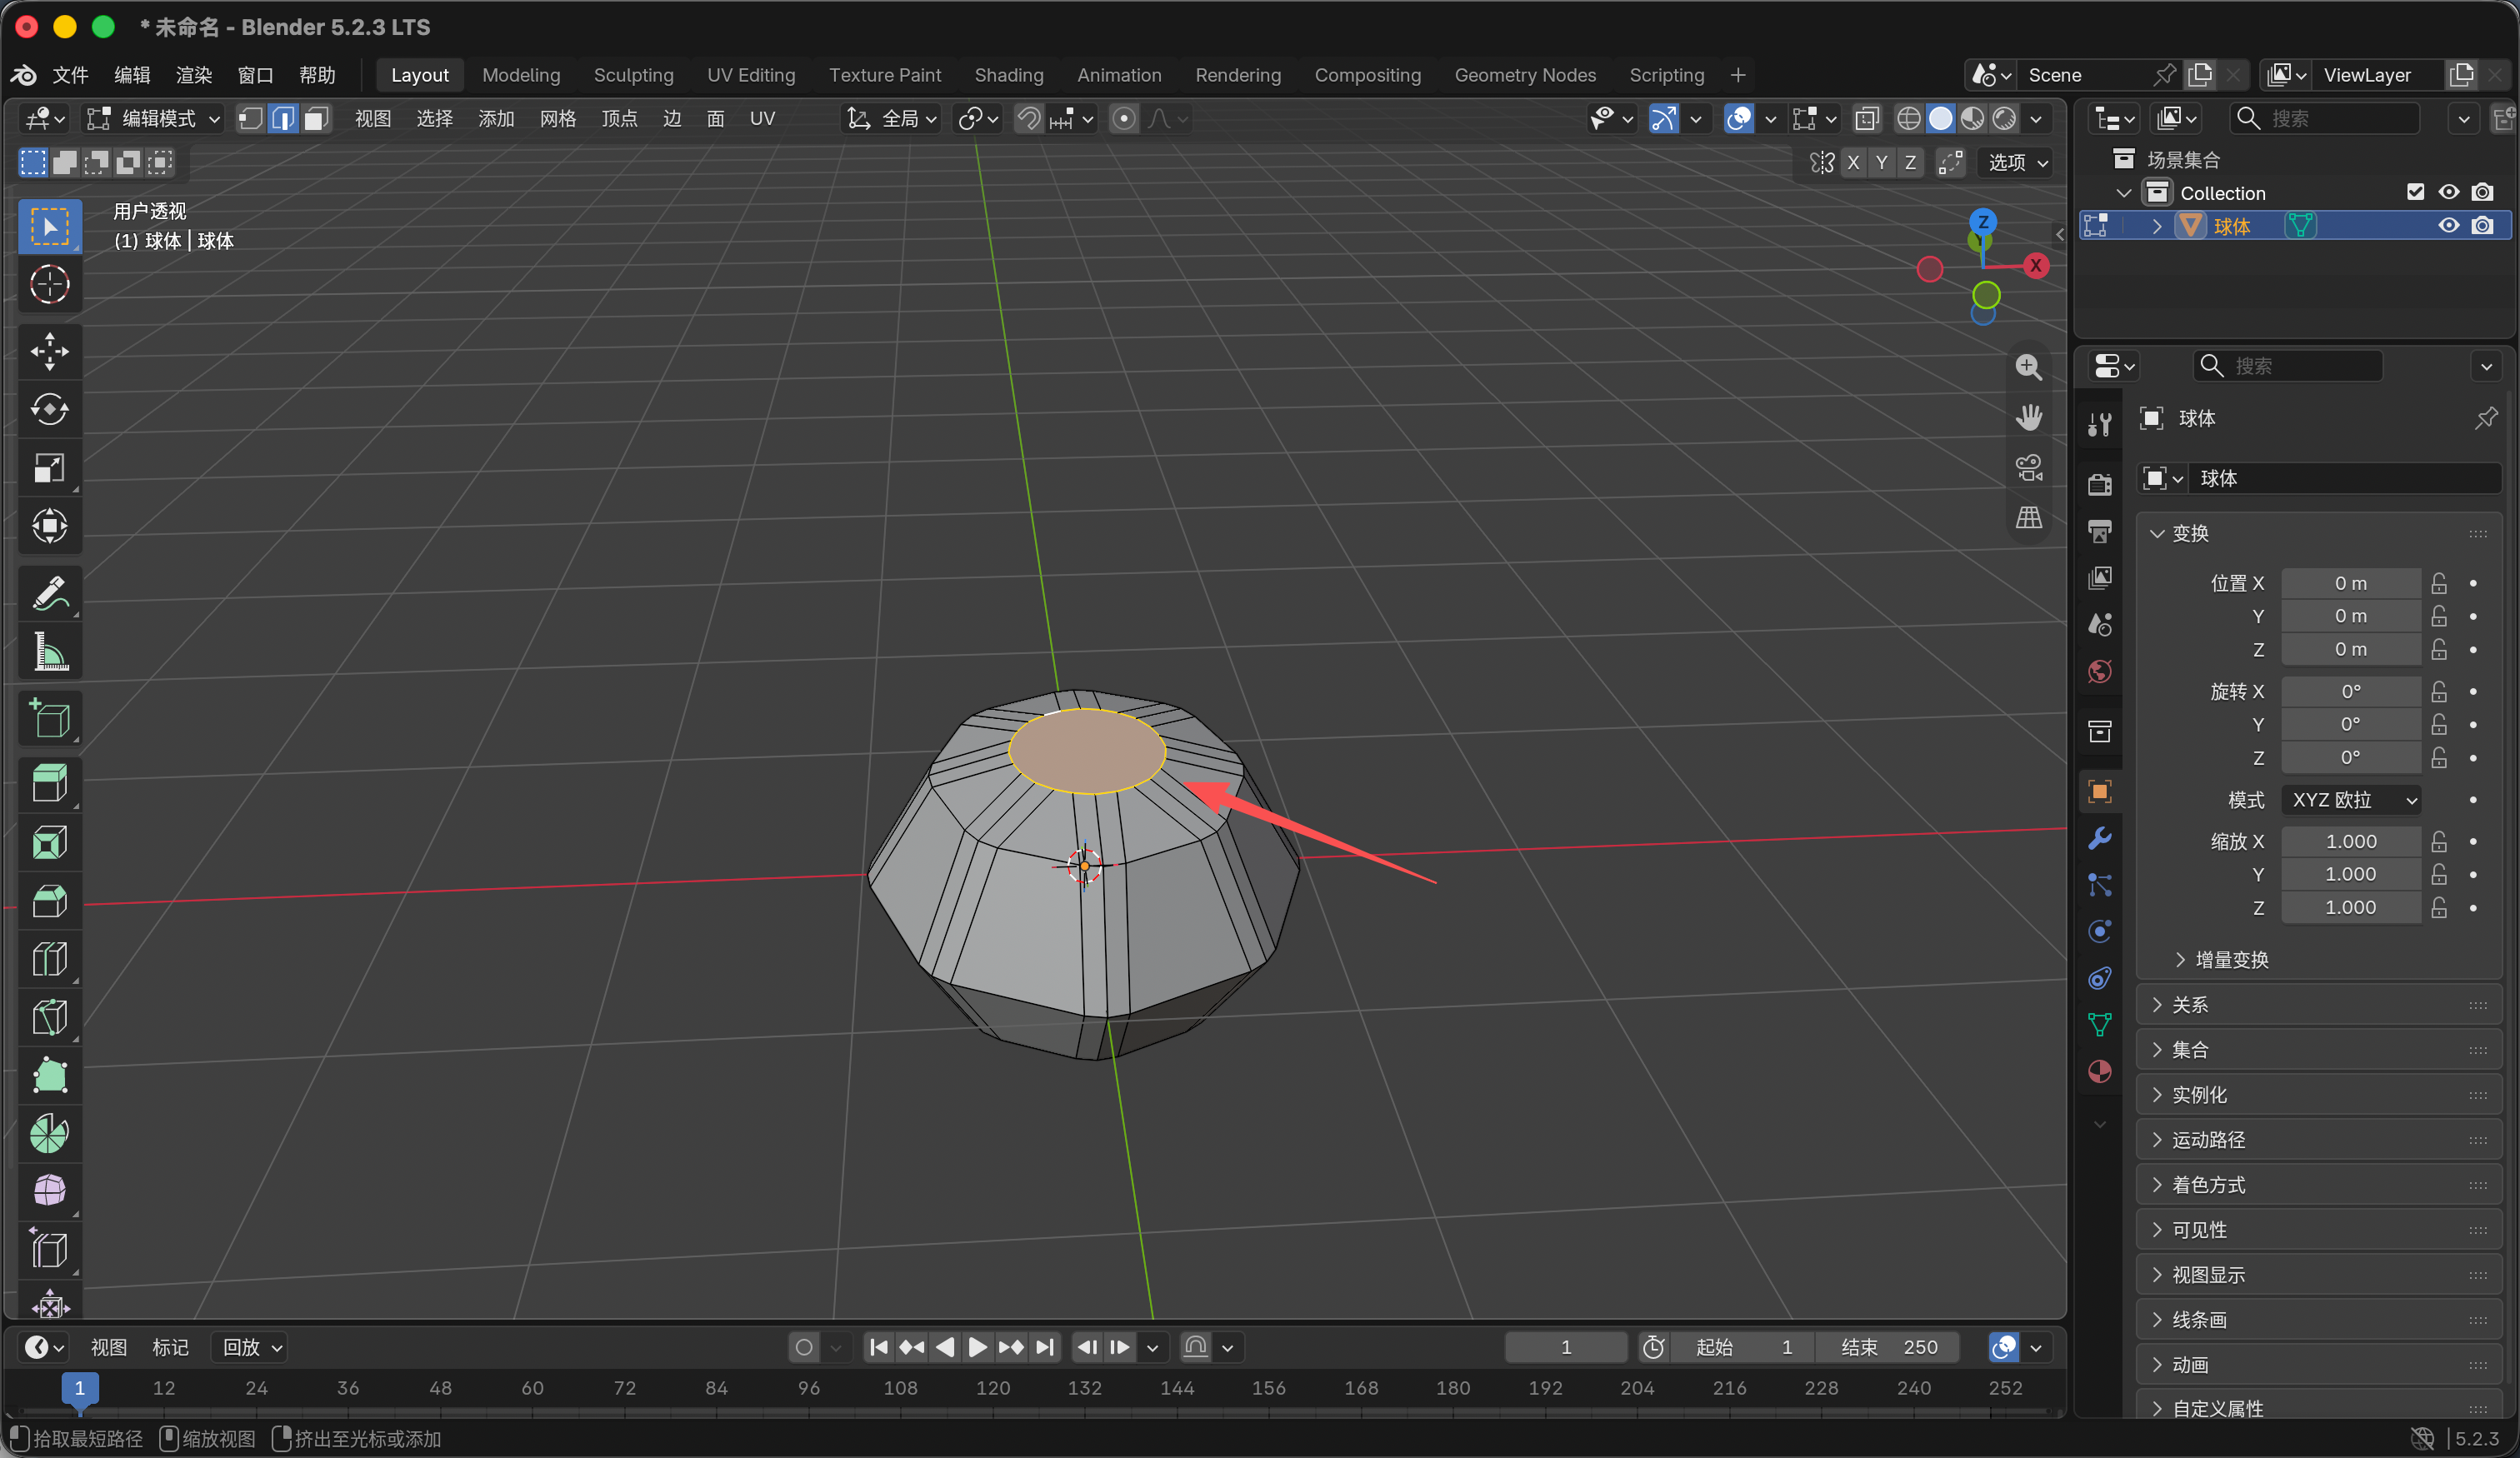This screenshot has width=2520, height=1458.
Task: Select the Inset Faces tool
Action: [x=49, y=843]
